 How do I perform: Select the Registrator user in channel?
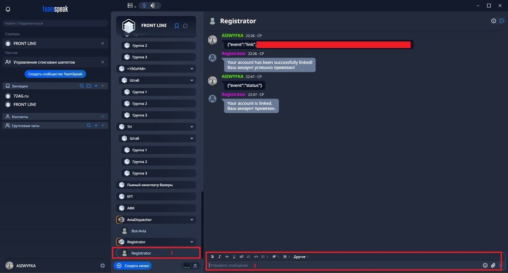pos(156,253)
